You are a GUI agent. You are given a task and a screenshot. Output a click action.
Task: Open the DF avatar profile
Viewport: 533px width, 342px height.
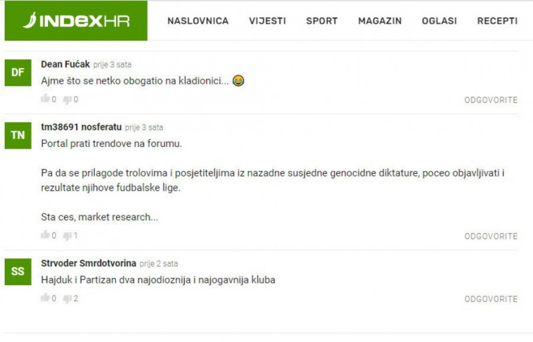tap(18, 73)
